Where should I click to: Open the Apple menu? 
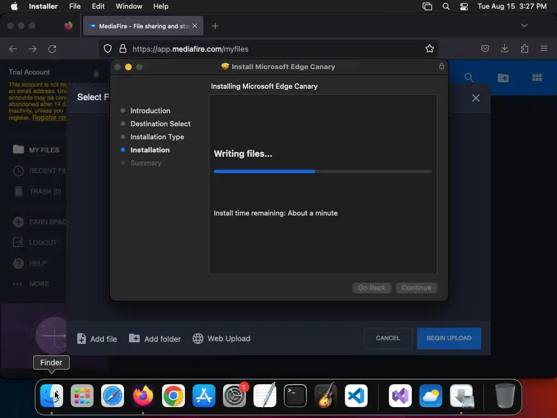(x=14, y=7)
